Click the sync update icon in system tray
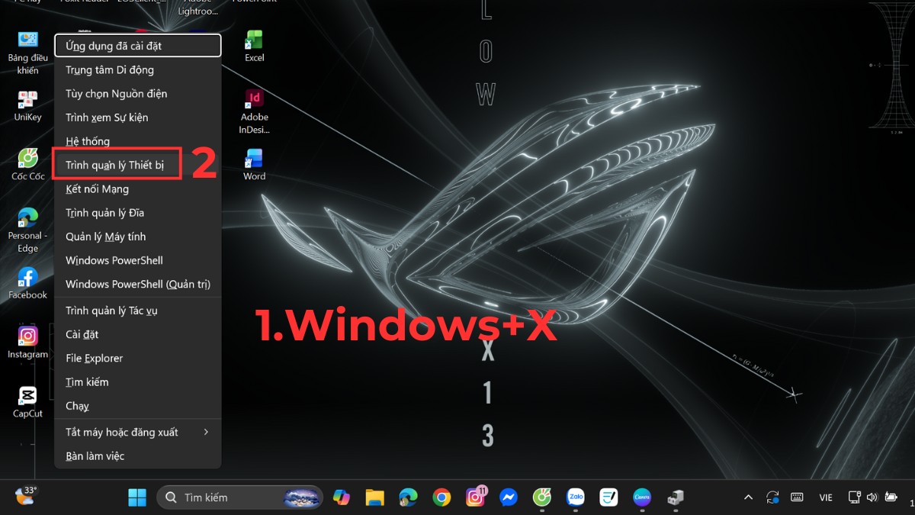 click(x=772, y=497)
